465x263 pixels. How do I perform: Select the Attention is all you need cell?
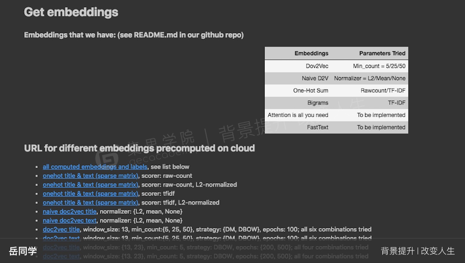(298, 115)
